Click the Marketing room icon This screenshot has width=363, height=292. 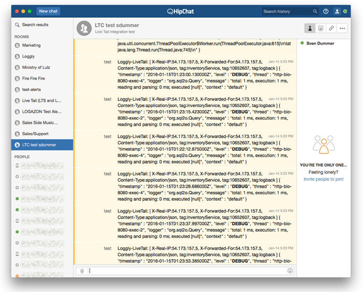pyautogui.click(x=17, y=45)
